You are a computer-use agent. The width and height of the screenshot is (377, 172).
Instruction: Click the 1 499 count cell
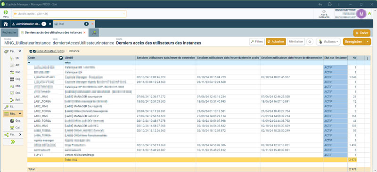352,145
